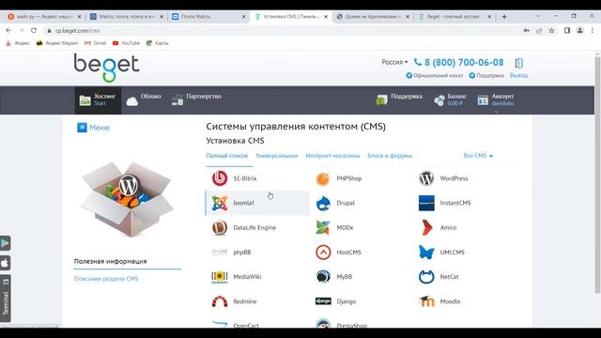Viewport: 601px width, 338px height.
Task: Go to Партнерство in navbar
Action: coord(196,100)
